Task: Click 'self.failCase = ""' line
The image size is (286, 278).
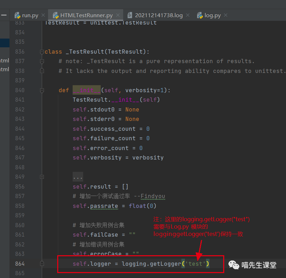Action: tap(104, 235)
